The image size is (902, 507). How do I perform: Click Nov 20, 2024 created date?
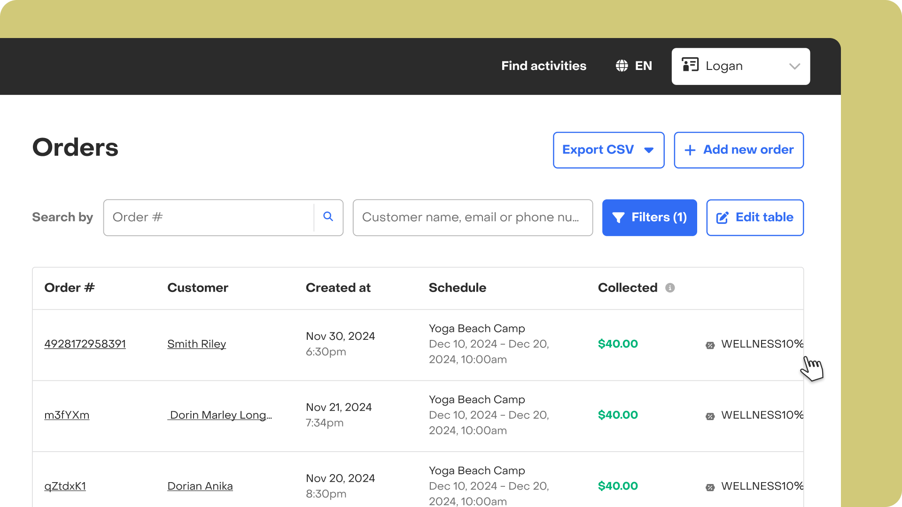click(x=340, y=478)
